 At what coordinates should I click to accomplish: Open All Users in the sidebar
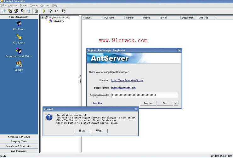click(x=19, y=26)
